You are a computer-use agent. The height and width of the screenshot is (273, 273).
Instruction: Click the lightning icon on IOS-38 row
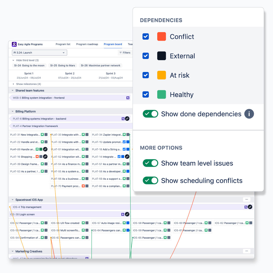[x=123, y=214]
